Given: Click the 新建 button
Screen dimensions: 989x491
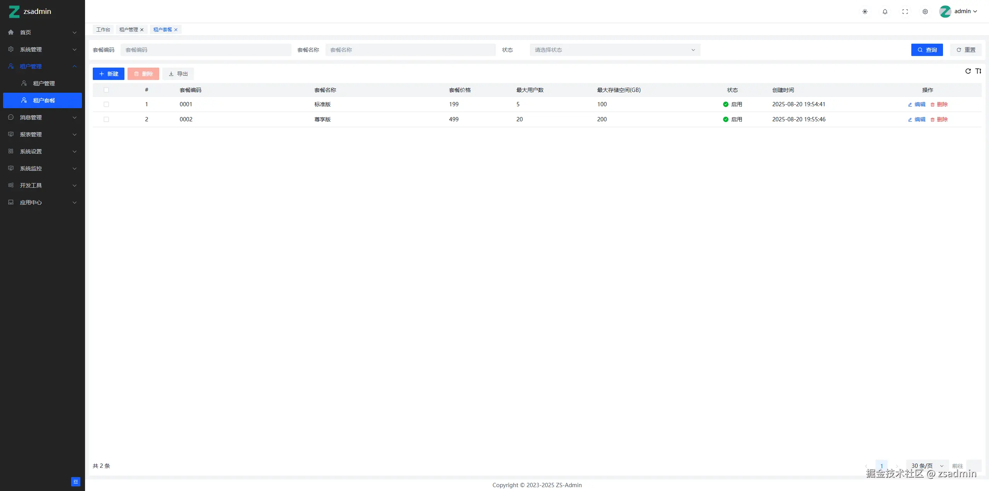Looking at the screenshot, I should click(109, 74).
